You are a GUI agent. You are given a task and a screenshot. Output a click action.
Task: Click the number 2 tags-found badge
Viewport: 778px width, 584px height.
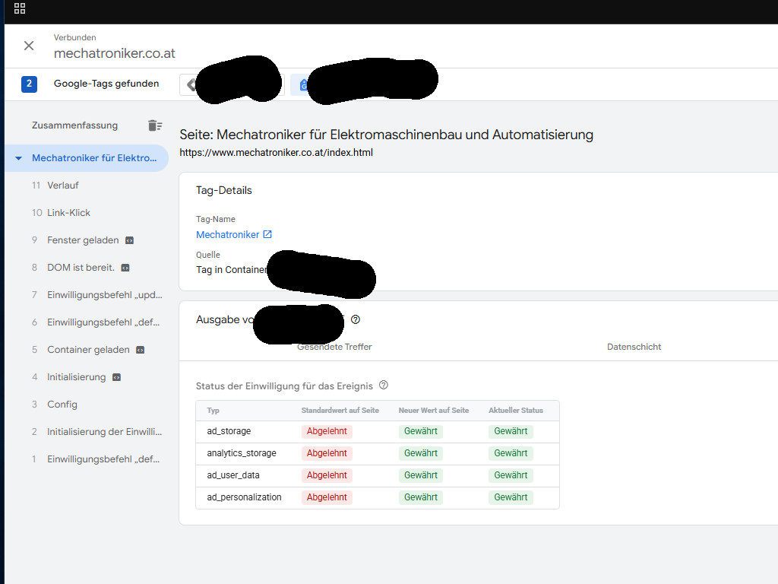point(30,84)
